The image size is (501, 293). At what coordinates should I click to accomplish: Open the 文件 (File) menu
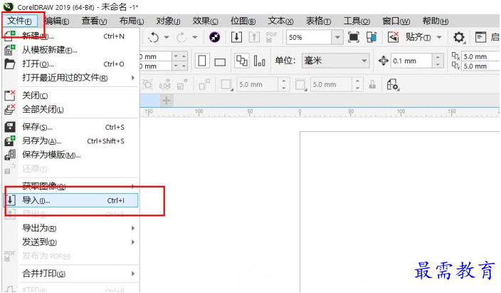[x=19, y=21]
